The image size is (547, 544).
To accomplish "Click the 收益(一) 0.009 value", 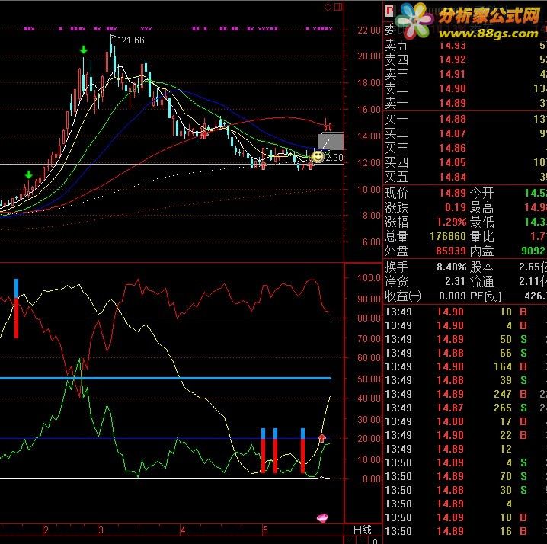I will tap(453, 296).
